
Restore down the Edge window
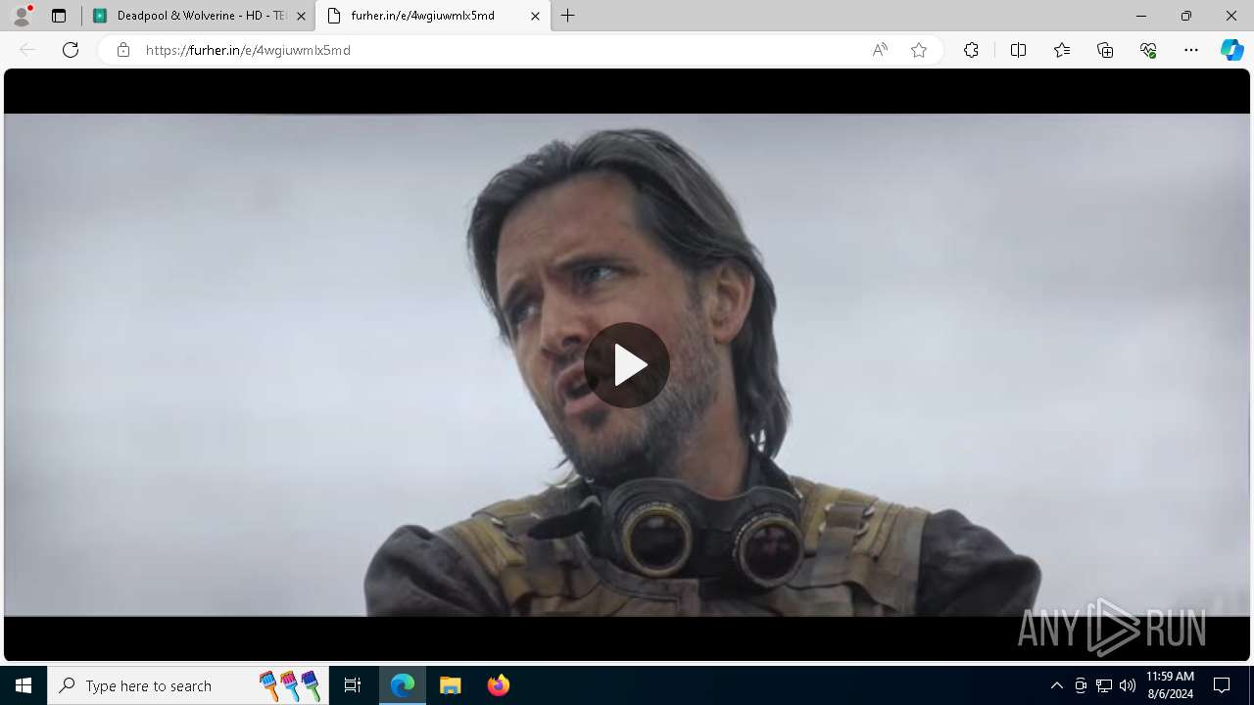point(1185,16)
